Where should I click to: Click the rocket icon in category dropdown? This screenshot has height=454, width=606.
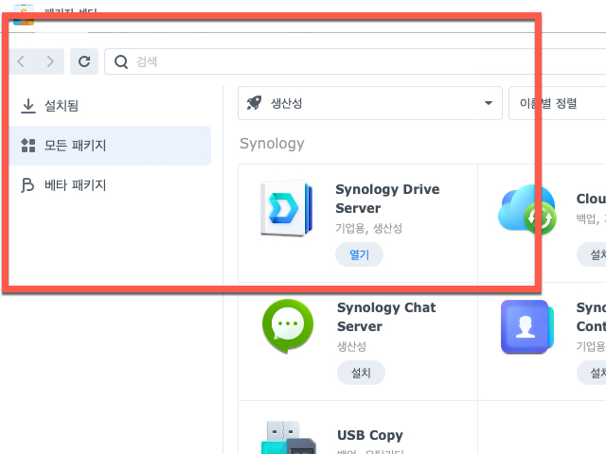tap(255, 103)
